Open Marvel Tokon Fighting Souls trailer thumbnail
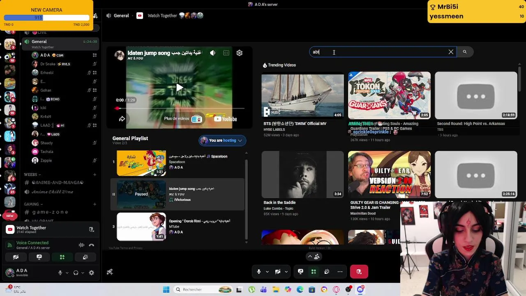This screenshot has height=296, width=526. (389, 95)
